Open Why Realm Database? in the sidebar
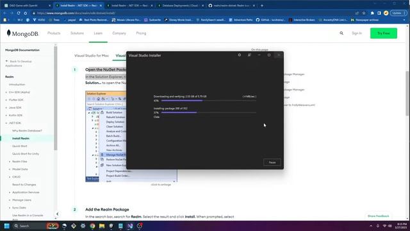 click(27, 131)
